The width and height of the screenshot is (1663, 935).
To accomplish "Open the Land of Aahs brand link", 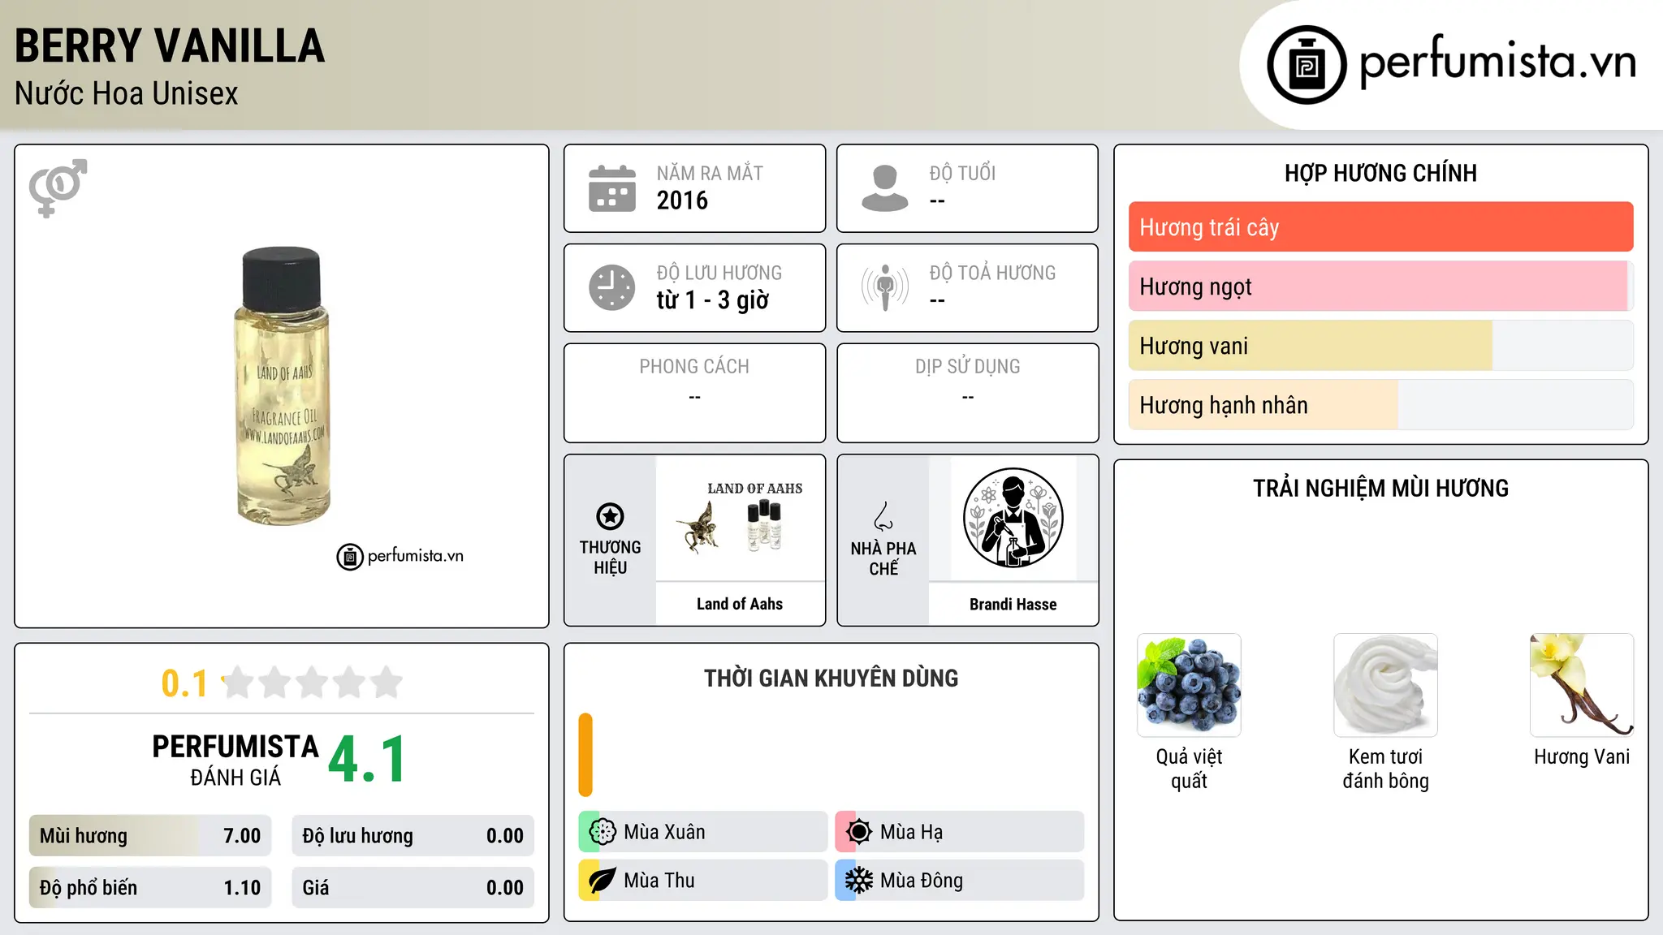I will [x=740, y=604].
